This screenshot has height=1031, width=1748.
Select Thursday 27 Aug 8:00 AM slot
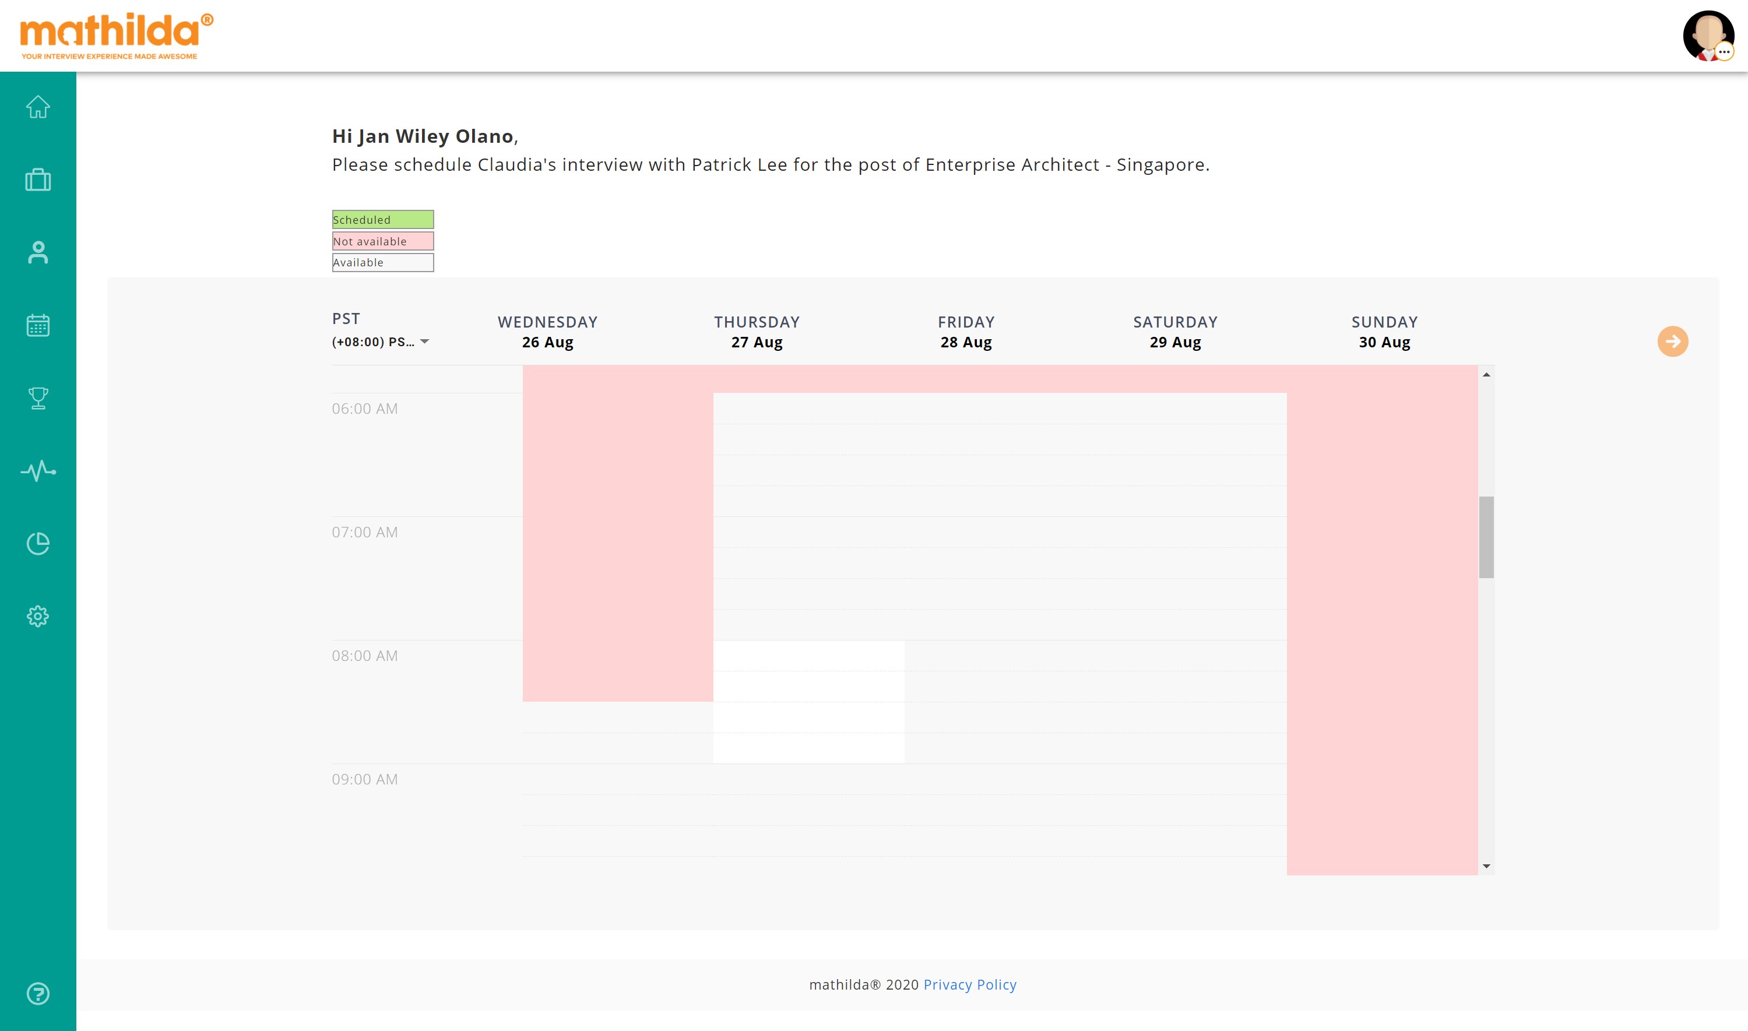(x=808, y=656)
